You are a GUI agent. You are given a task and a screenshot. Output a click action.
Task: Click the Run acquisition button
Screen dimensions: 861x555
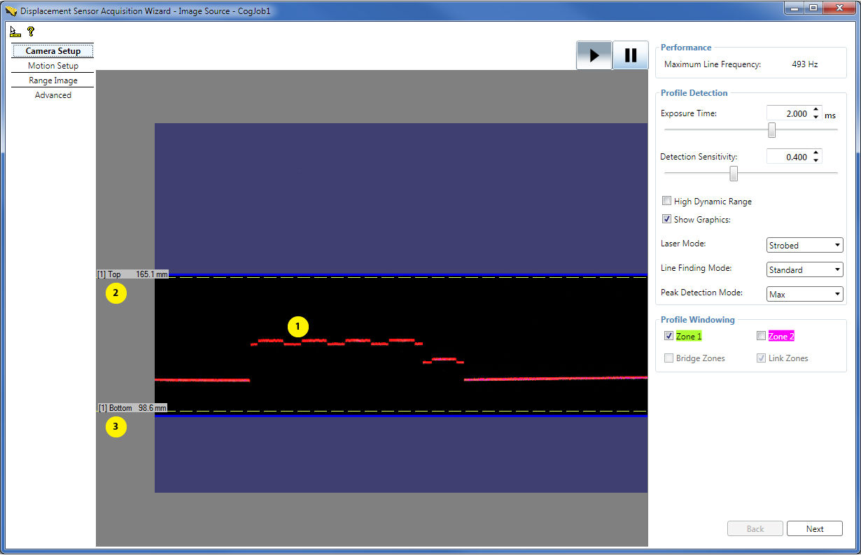pos(594,55)
